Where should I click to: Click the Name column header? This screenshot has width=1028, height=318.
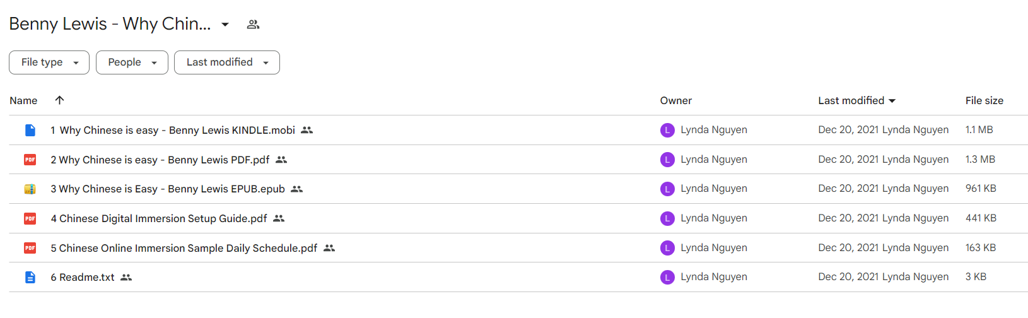click(x=23, y=100)
